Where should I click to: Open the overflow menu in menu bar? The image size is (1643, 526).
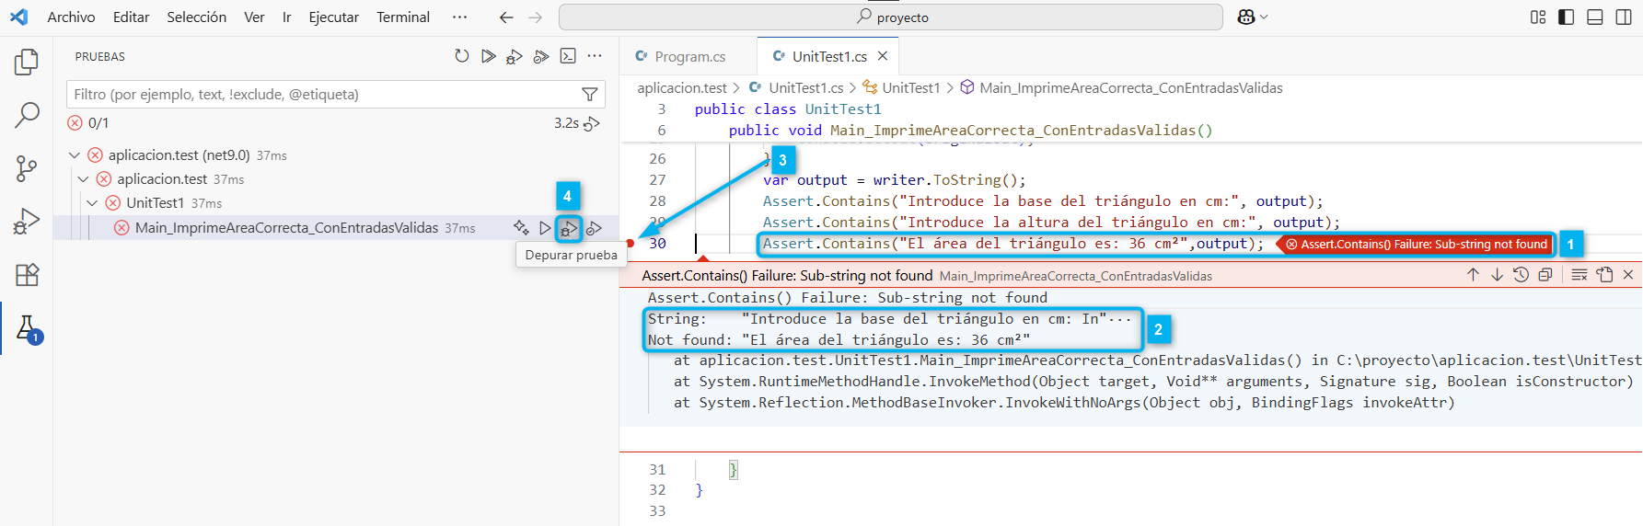coord(459,17)
